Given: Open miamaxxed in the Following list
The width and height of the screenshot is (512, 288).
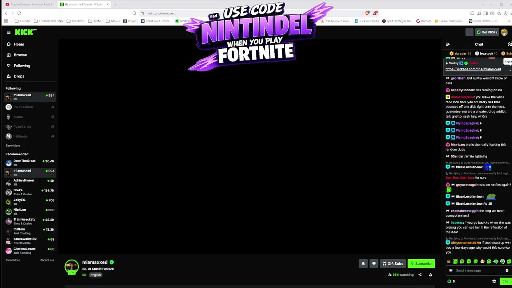Looking at the screenshot, I should coord(30,97).
